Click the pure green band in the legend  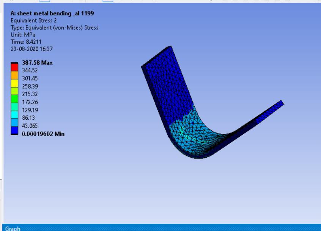(14, 99)
